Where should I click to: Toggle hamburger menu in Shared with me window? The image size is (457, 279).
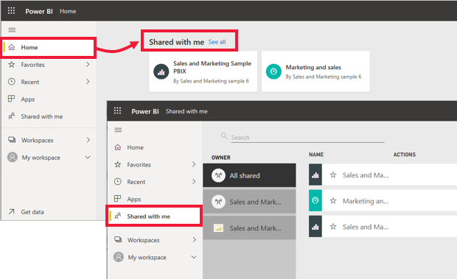pos(118,130)
